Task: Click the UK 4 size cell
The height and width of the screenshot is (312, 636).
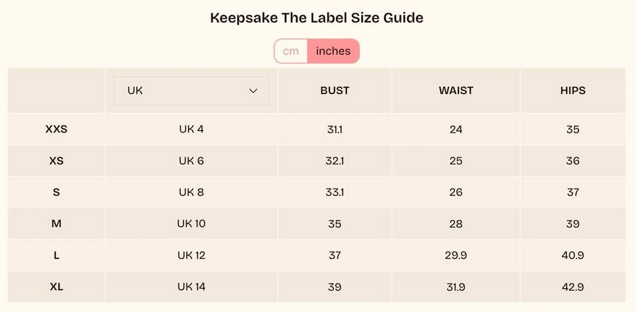Action: click(191, 129)
